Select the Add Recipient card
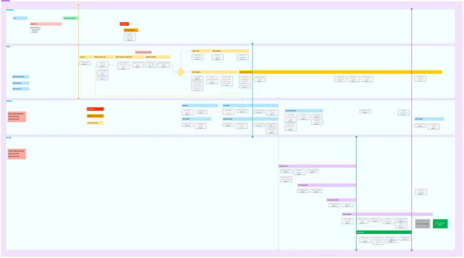The height and width of the screenshot is (258, 464). click(x=286, y=171)
